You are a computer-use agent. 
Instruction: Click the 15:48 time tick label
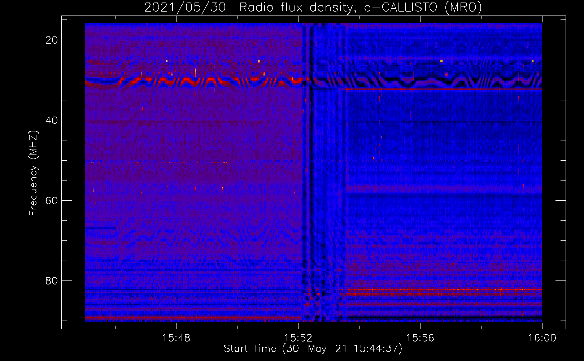click(176, 338)
